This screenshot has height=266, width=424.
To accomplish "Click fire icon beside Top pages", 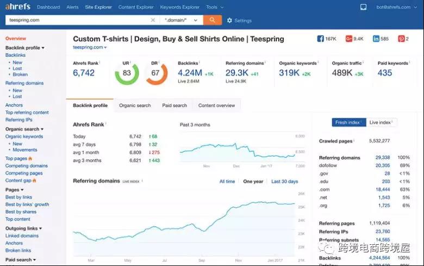I will click(30, 158).
